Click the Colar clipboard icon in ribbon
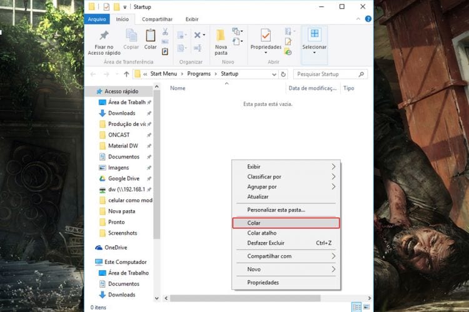Image resolution: width=469 pixels, height=312 pixels. coord(150,36)
